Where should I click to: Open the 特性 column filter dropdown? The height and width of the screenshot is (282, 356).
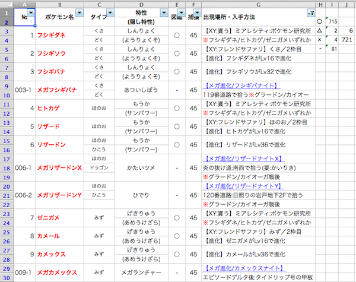tap(164, 13)
